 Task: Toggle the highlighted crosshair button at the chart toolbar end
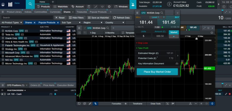pyautogui.click(x=212, y=104)
